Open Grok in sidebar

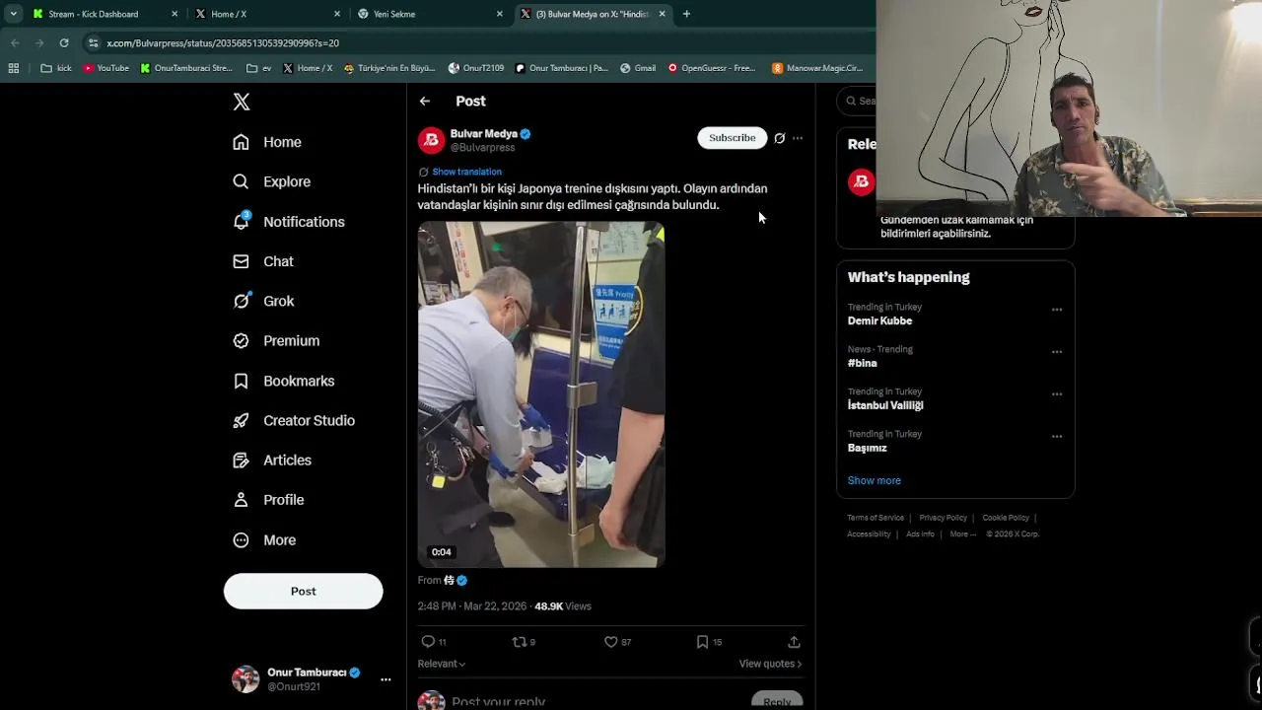(x=263, y=301)
